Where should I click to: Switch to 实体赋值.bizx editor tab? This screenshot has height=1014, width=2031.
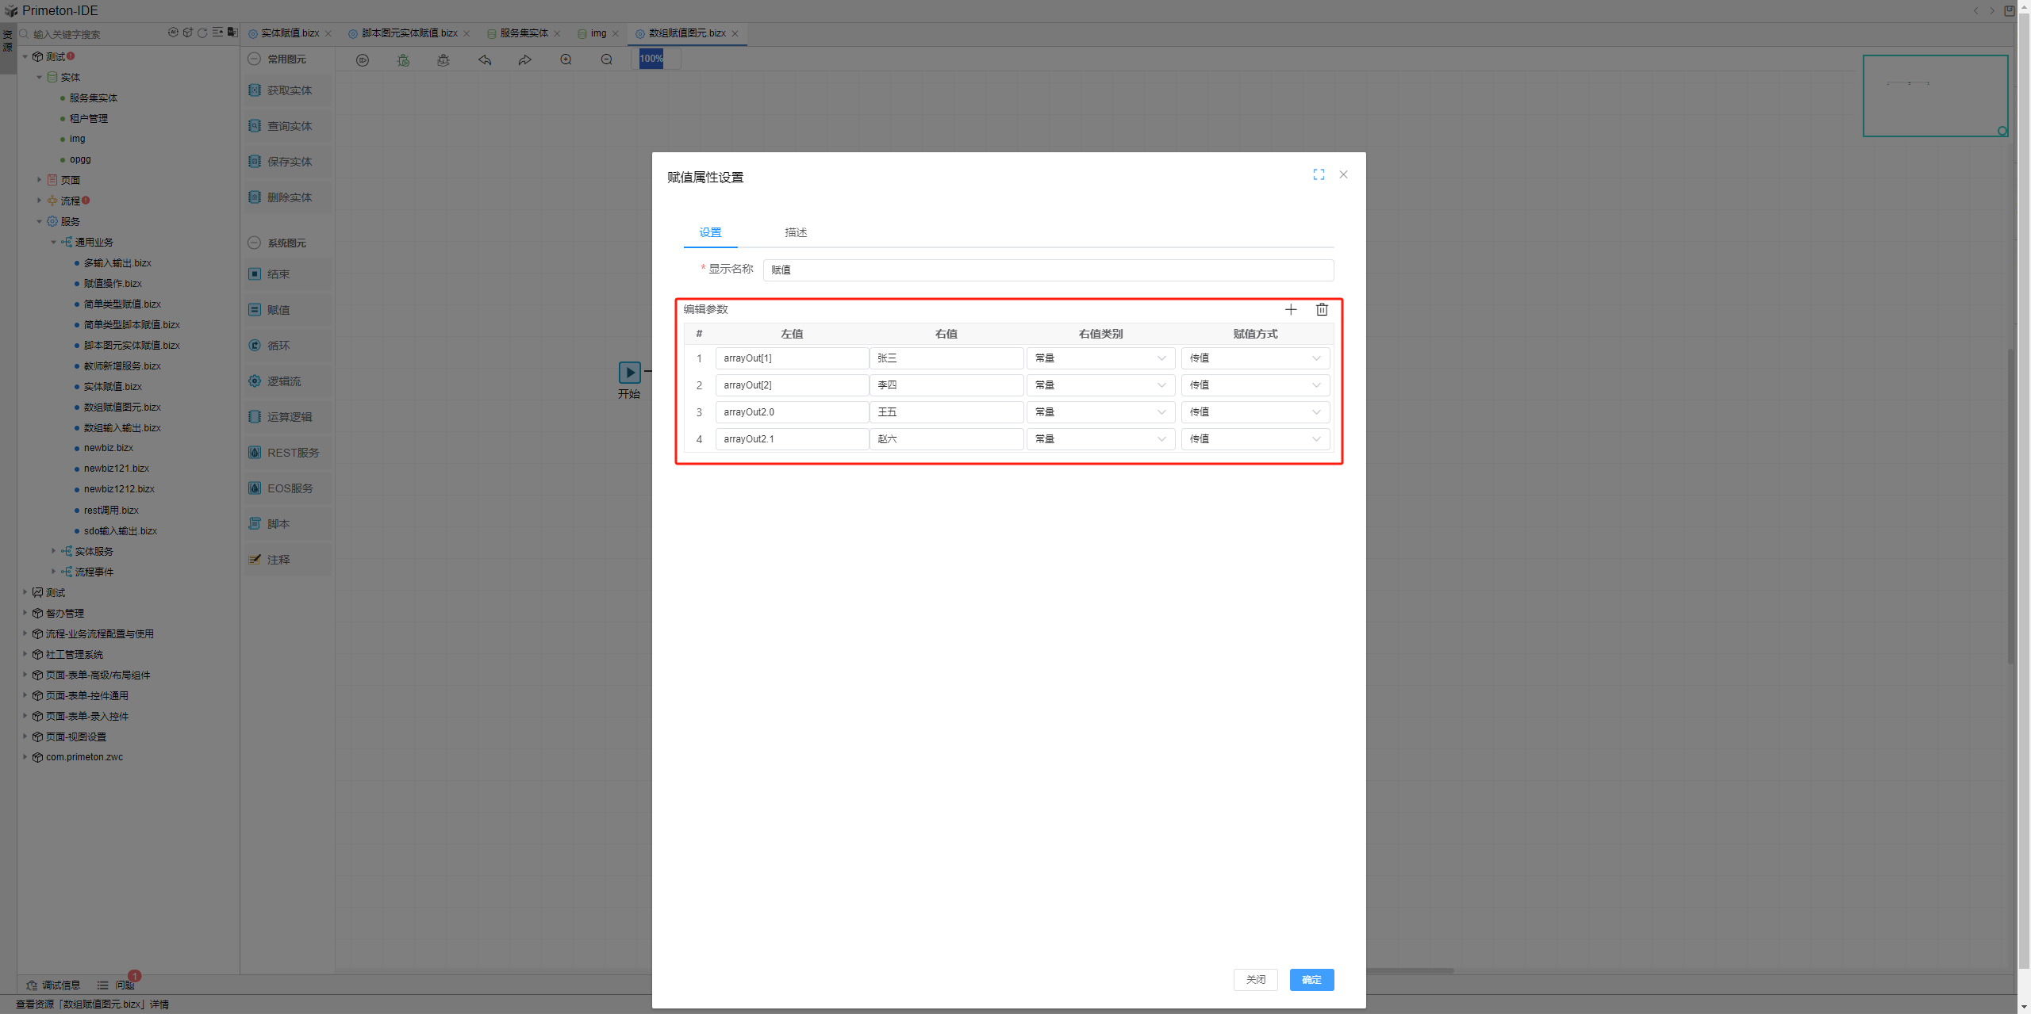(x=290, y=33)
